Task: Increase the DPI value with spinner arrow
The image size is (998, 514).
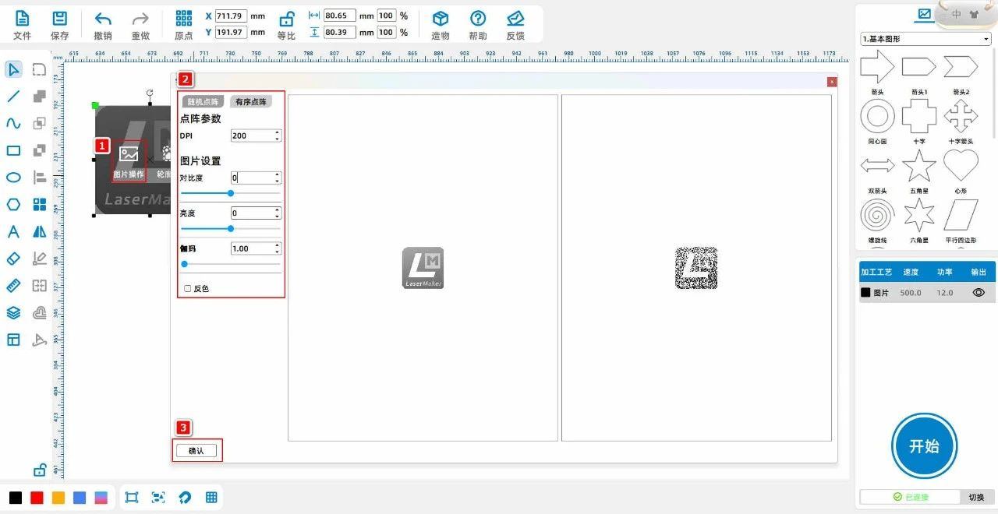Action: pos(277,132)
